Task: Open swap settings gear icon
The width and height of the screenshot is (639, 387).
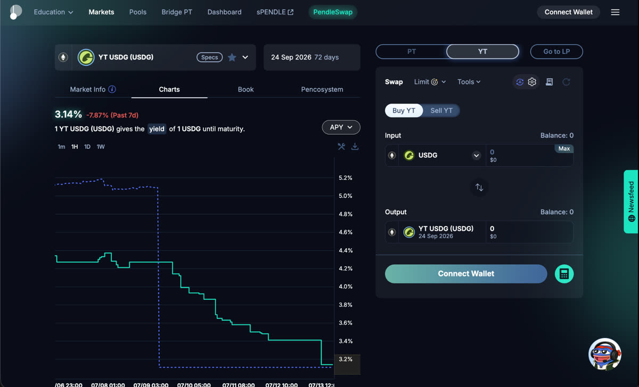Action: pos(532,82)
